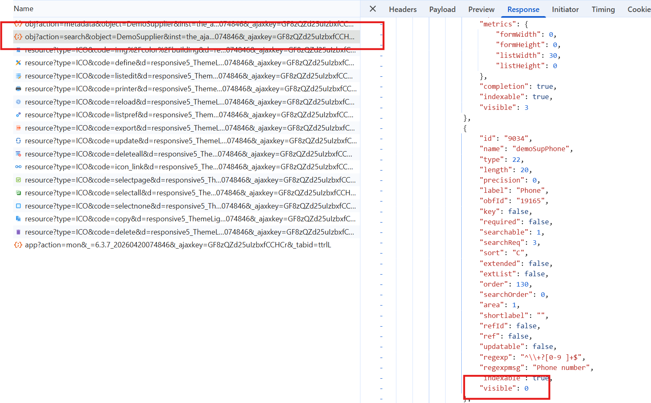Click the printer icon request thumbnail
This screenshot has height=403, width=651.
click(x=18, y=89)
